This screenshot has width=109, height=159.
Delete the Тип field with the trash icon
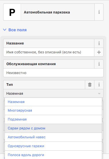pyautogui.click(x=90, y=85)
